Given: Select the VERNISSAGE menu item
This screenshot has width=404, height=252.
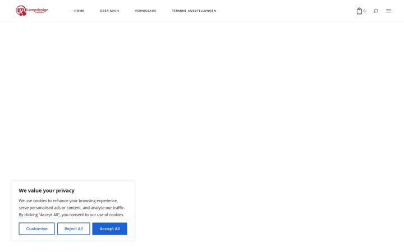Looking at the screenshot, I should pyautogui.click(x=145, y=11).
